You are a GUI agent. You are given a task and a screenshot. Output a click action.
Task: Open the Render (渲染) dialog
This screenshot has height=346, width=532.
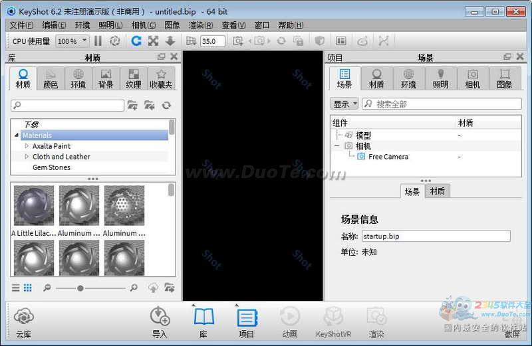point(376,322)
